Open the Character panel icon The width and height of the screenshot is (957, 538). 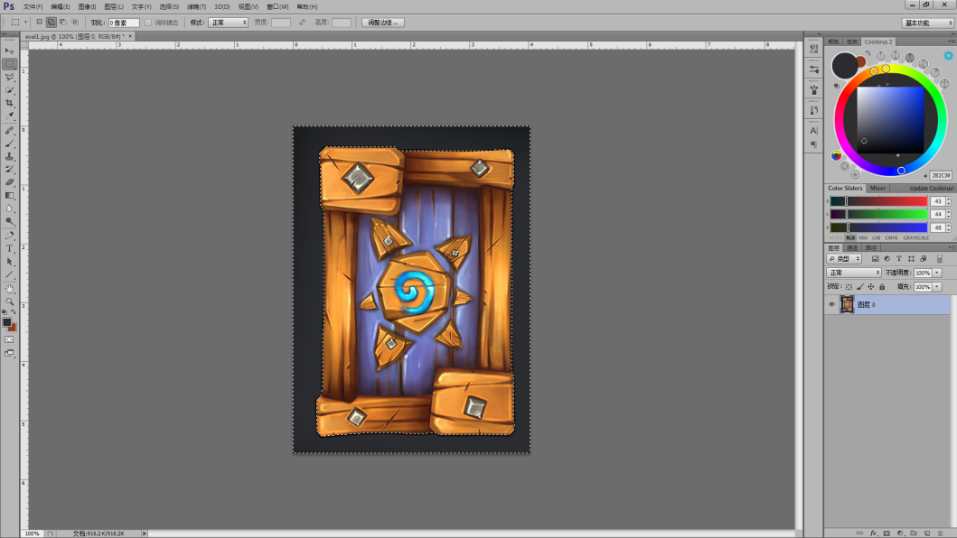[813, 131]
